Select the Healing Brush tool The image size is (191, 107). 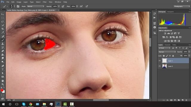tap(3, 36)
